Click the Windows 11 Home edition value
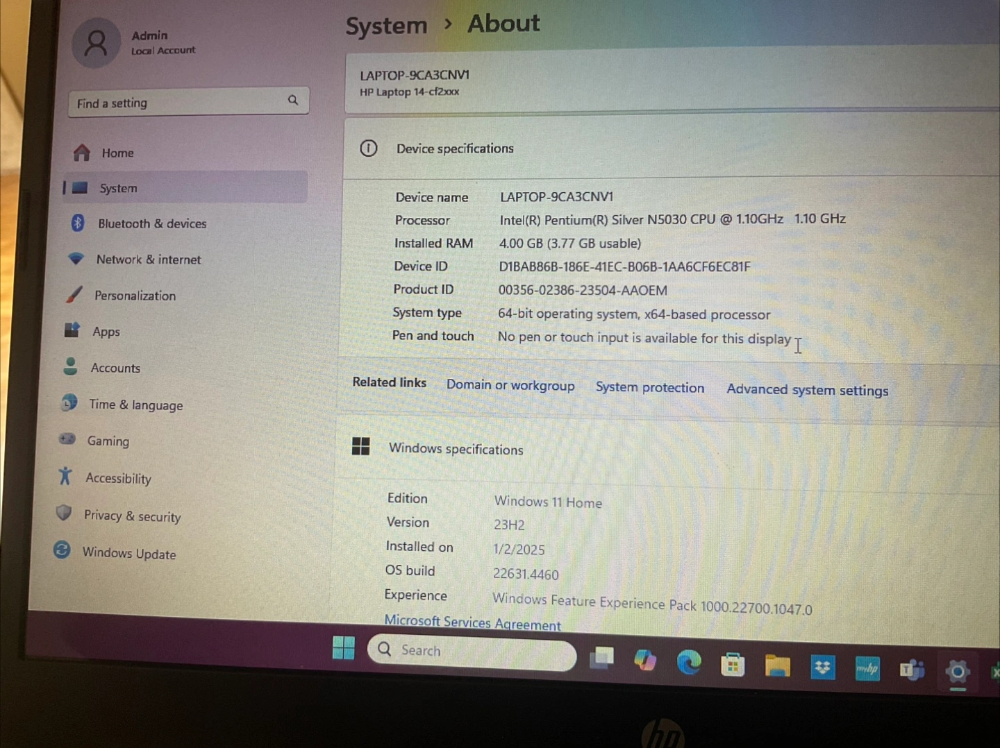Screen dimensions: 1000x748 tap(548, 502)
